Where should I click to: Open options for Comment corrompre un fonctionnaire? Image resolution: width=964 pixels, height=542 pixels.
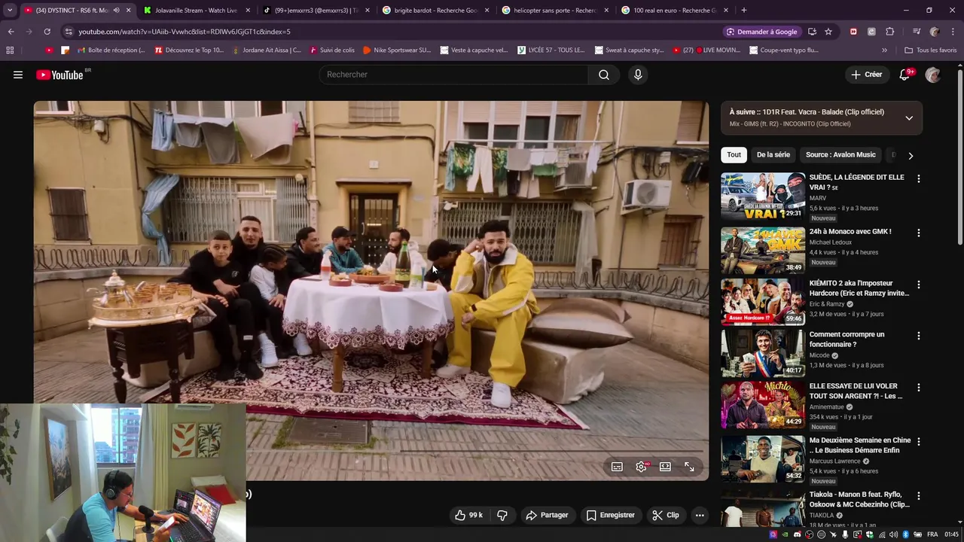(918, 336)
